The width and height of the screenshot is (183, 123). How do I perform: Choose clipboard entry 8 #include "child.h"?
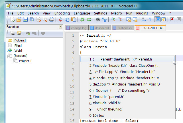(x=127, y=103)
